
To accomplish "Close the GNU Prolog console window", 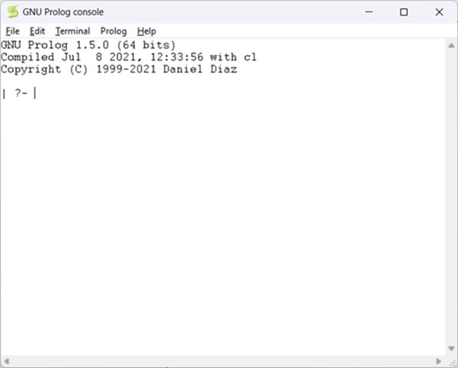I will [x=439, y=12].
